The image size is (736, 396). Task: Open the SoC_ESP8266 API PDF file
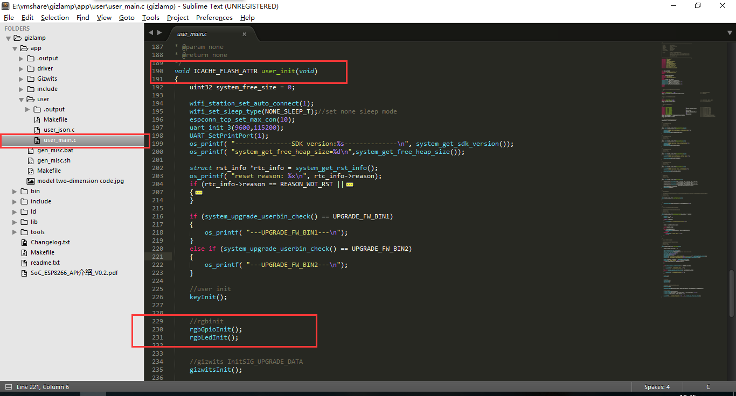click(x=74, y=273)
